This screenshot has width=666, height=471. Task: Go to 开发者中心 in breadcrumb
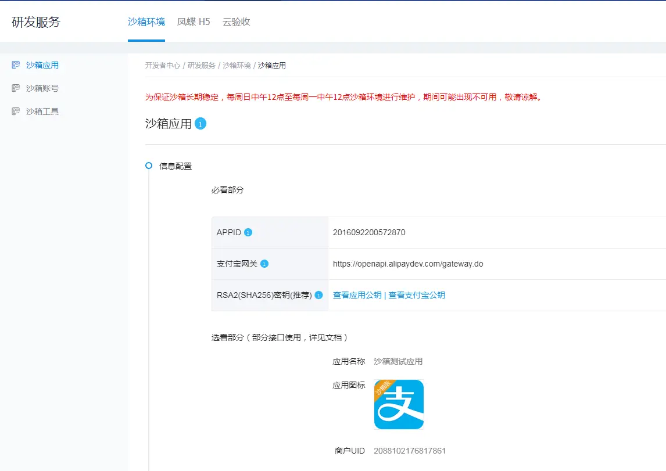[163, 66]
